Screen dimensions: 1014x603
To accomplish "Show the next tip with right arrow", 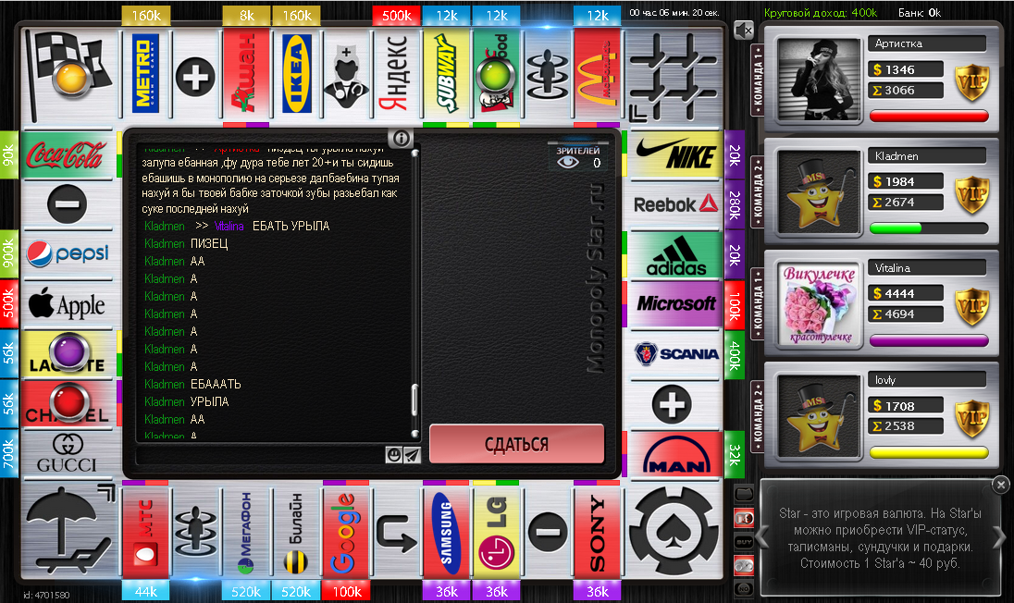I will (999, 536).
